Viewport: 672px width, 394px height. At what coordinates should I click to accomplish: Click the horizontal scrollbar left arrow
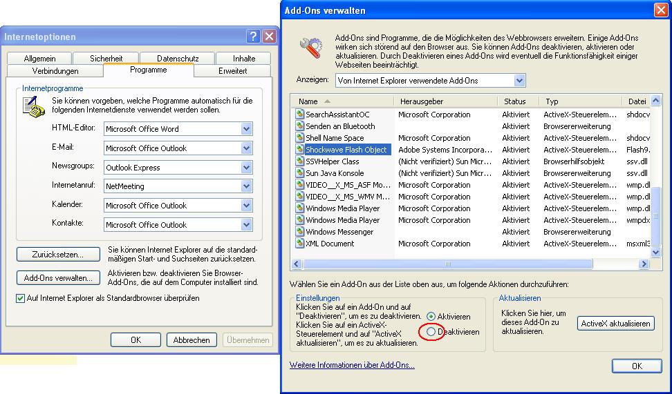tap(297, 264)
